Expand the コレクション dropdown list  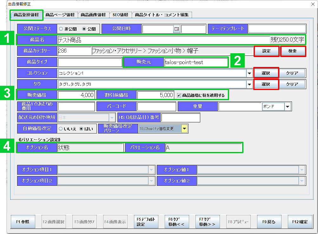point(249,73)
